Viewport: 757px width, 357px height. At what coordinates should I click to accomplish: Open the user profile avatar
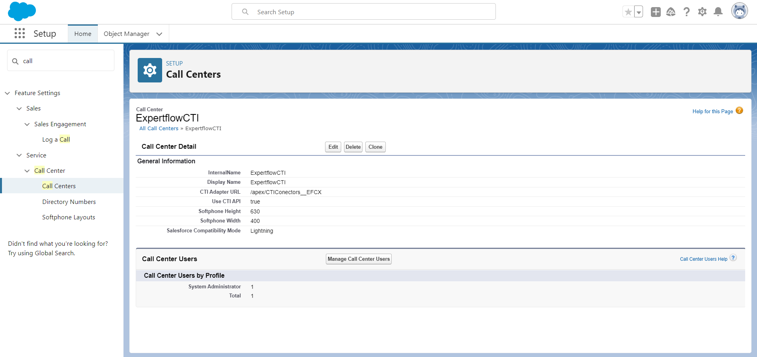[739, 11]
